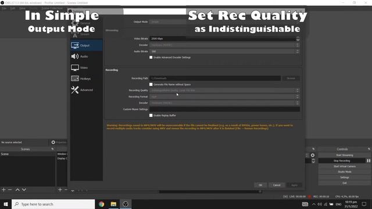This screenshot has height=209, width=372.
Task: Move scene up in list
Action: point(17,190)
